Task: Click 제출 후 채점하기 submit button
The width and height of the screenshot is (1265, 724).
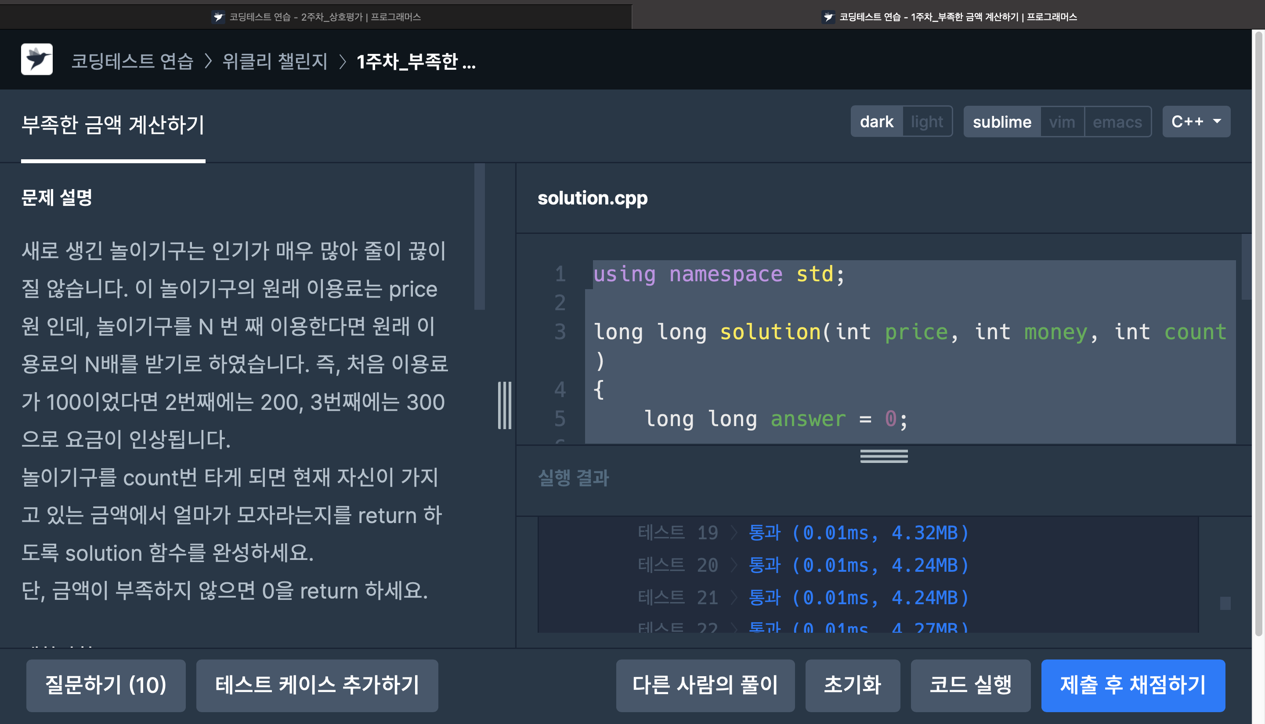Action: pyautogui.click(x=1133, y=685)
